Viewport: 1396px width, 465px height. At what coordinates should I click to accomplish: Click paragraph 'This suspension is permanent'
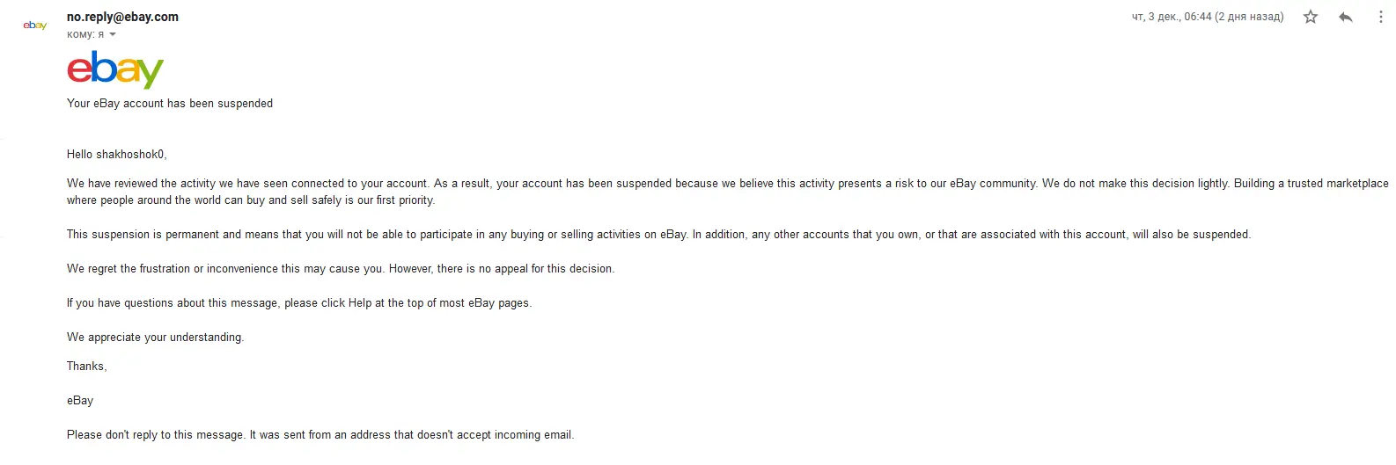[658, 234]
